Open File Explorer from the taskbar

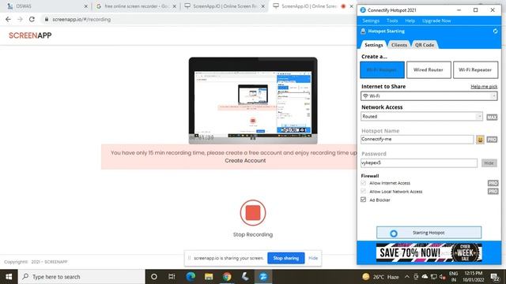click(209, 277)
